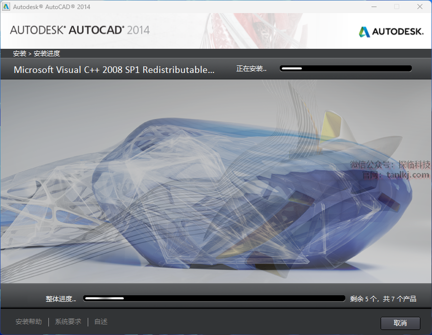This screenshot has width=432, height=335.
Task: Click the AUTODESK AUTOCAD 2014 header logo
Action: point(80,30)
